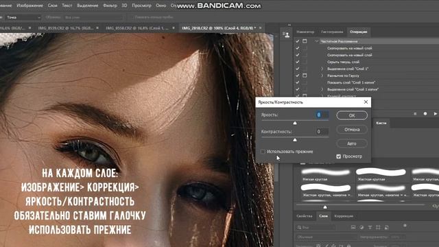Screen dimensions: 439x247
Task: Open the Слои menu
Action: click(x=52, y=5)
